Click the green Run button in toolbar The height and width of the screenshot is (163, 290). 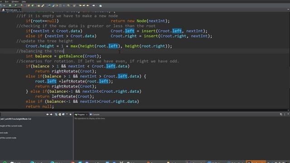[10, 5]
